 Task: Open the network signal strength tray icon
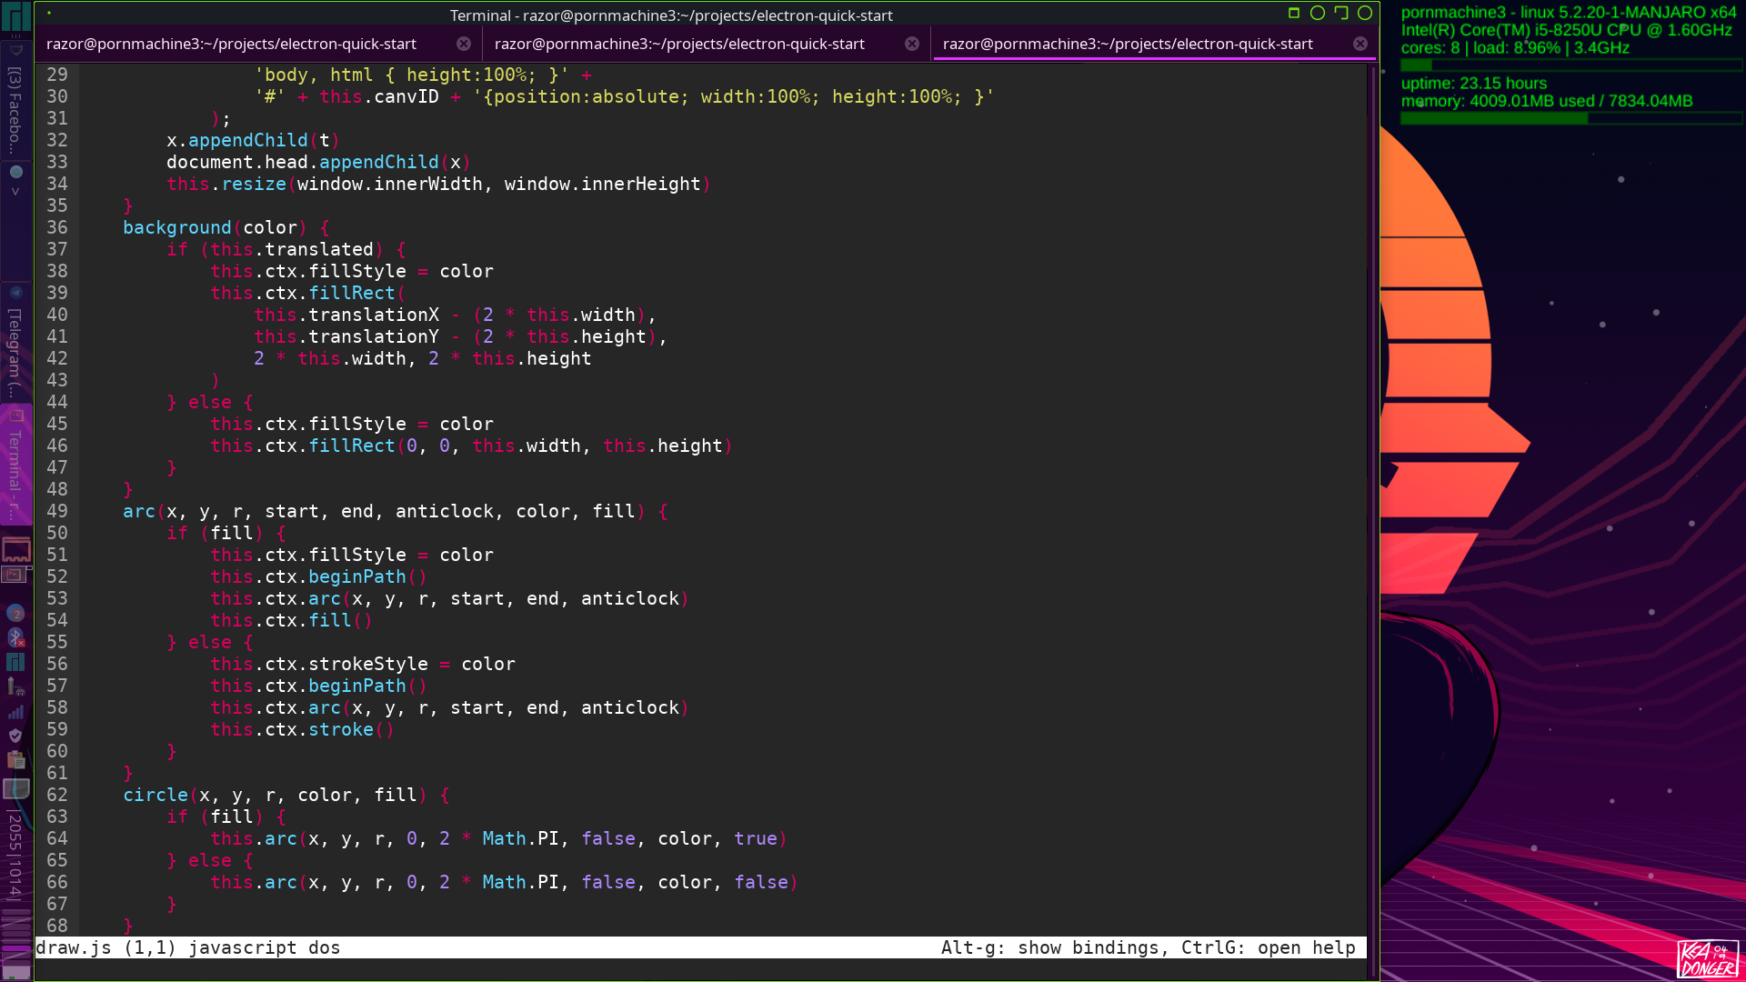point(15,711)
